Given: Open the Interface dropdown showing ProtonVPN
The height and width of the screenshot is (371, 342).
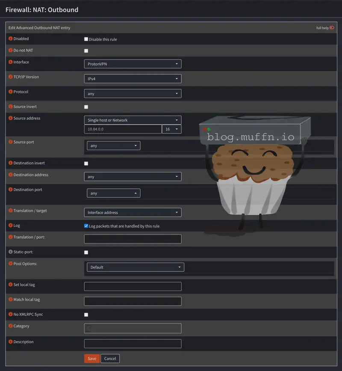Looking at the screenshot, I should pyautogui.click(x=133, y=64).
